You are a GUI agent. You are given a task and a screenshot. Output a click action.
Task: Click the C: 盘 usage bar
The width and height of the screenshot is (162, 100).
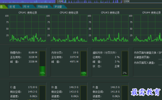pyautogui.click(x=42, y=93)
